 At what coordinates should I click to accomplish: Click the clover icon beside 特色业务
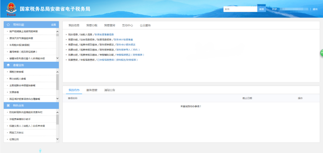8,105
